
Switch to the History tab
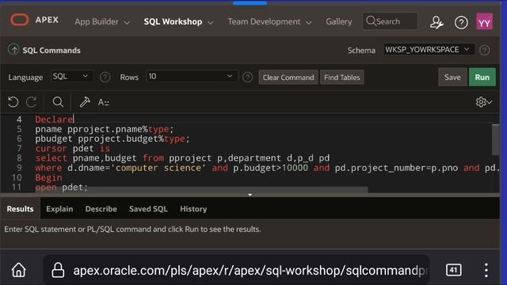click(x=193, y=209)
